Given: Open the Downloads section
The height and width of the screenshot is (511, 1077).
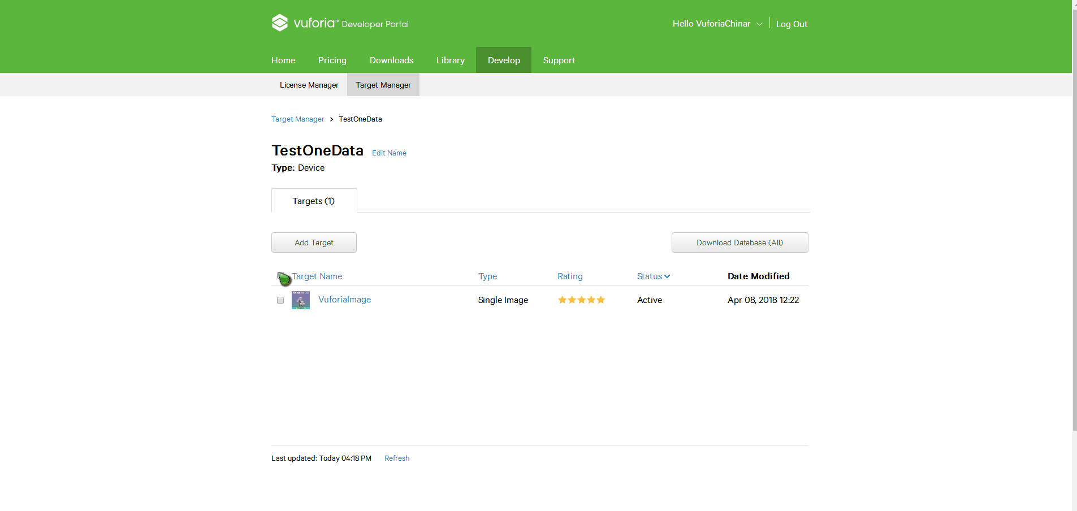Looking at the screenshot, I should (x=392, y=60).
